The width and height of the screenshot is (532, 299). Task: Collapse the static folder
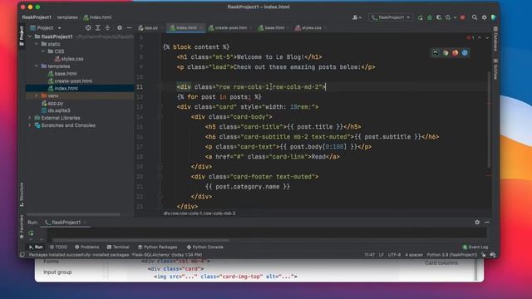click(x=37, y=44)
